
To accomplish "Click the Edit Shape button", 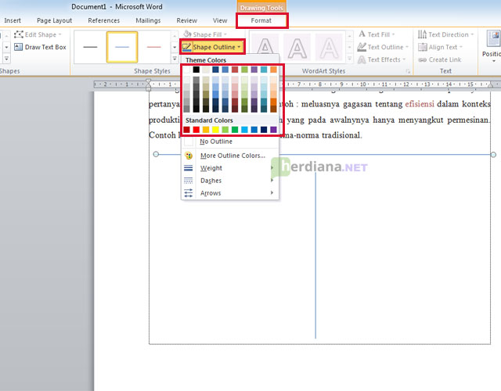I will [38, 34].
